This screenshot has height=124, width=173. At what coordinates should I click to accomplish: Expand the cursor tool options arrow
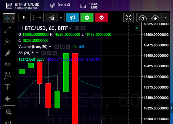tap(14, 18)
